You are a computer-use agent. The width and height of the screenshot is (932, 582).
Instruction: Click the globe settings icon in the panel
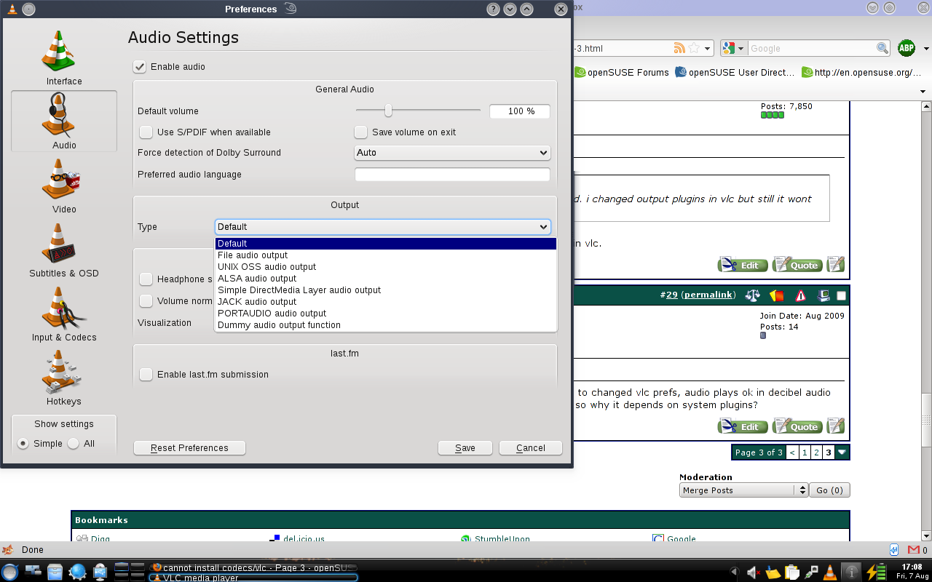tap(77, 572)
